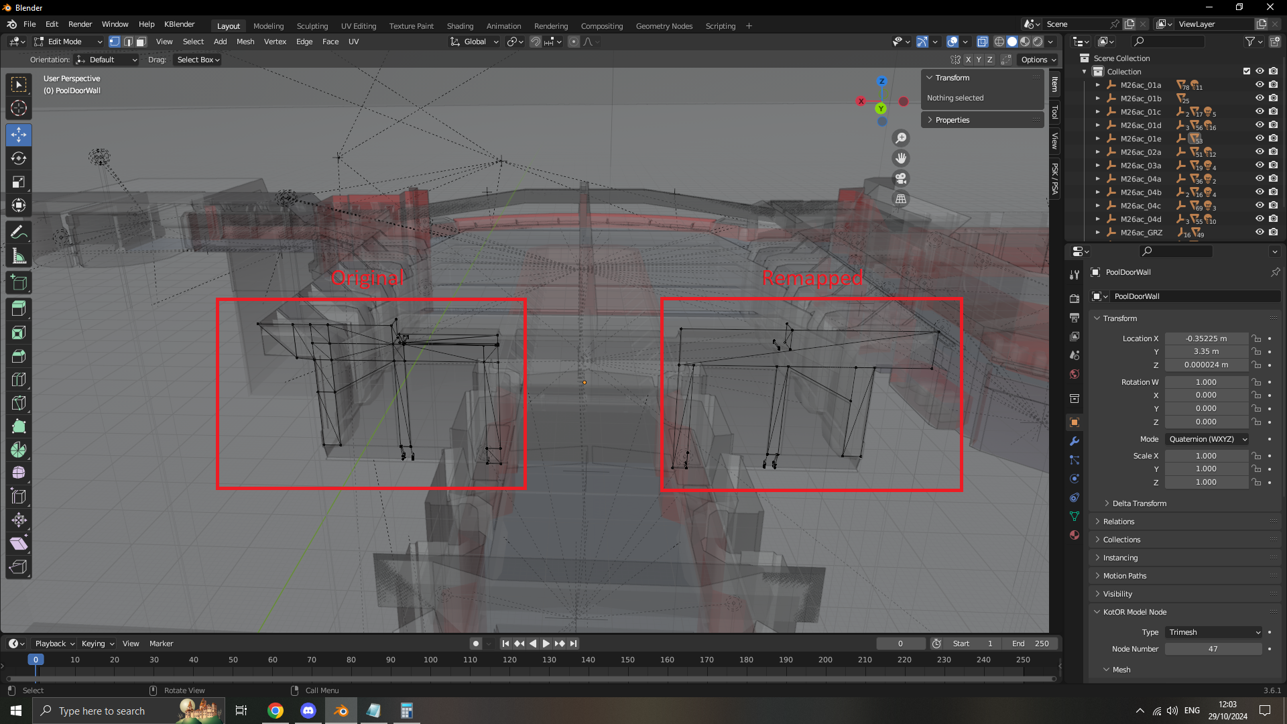The height and width of the screenshot is (724, 1287).
Task: Open the Global transform orientation dropdown
Action: pos(475,42)
